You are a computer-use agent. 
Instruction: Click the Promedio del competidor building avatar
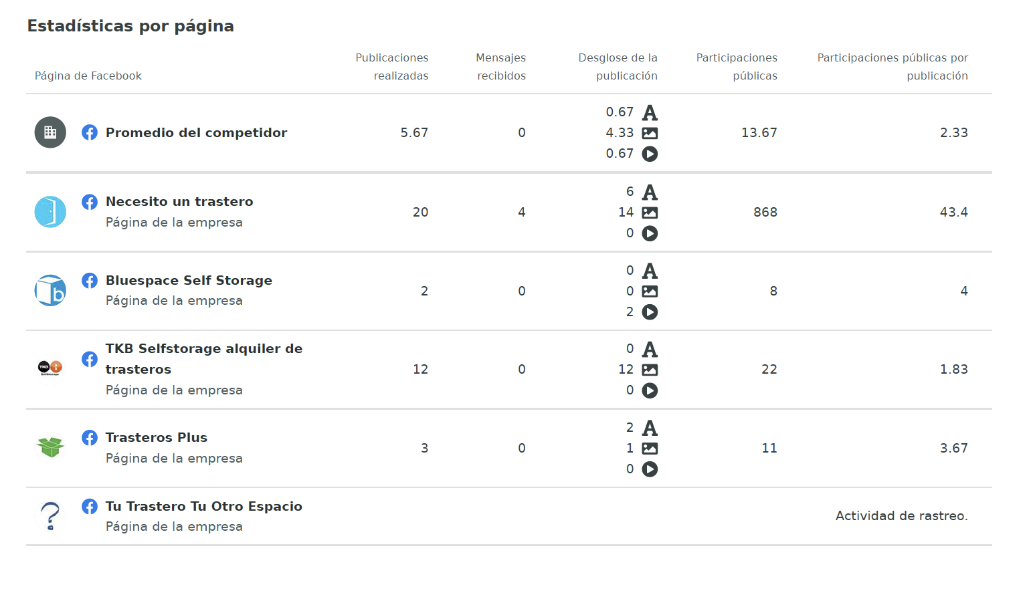click(x=50, y=132)
